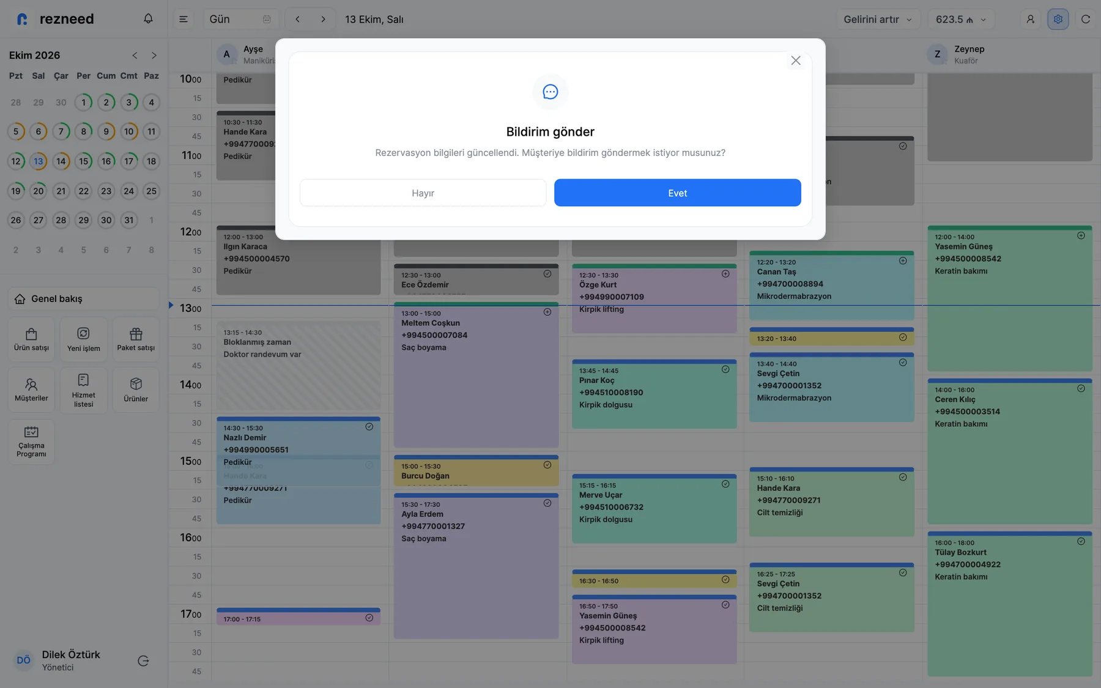The height and width of the screenshot is (688, 1101).
Task: Show previous month in mini calendar
Action: click(135, 55)
